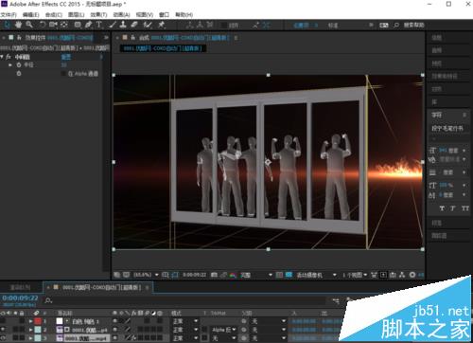Open the 效果(T) menu
Image resolution: width=473 pixels, height=343 pixels.
[98, 14]
